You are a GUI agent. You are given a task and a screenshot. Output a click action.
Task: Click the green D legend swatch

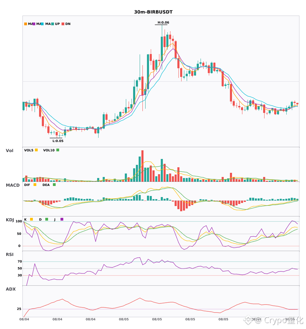[47, 219]
